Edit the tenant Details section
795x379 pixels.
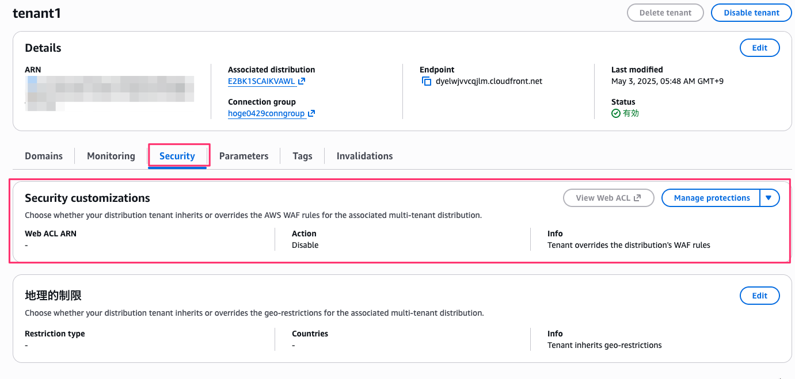tap(759, 48)
